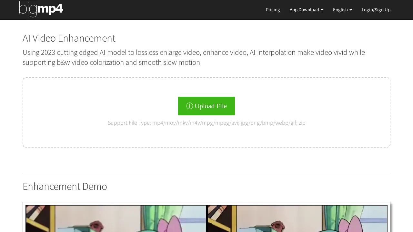Go to Login/Sign Up
This screenshot has width=413, height=232.
376,10
